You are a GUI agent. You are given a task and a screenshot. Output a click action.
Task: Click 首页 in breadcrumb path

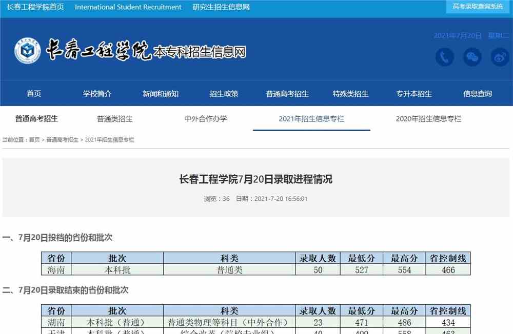click(x=34, y=139)
